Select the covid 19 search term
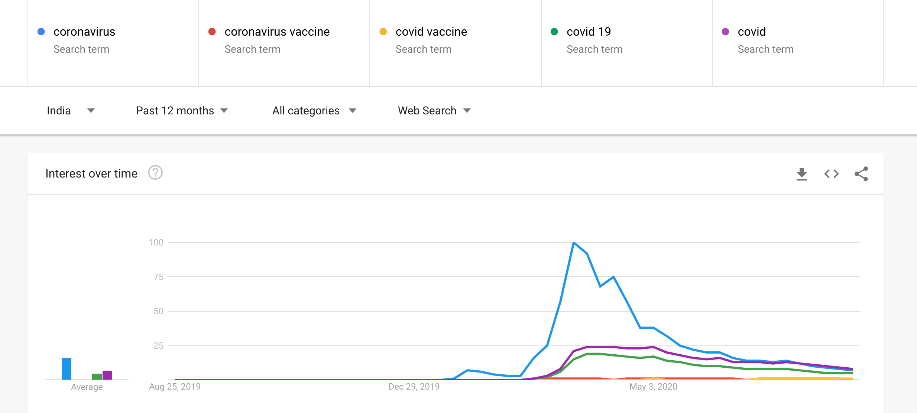 pos(589,32)
